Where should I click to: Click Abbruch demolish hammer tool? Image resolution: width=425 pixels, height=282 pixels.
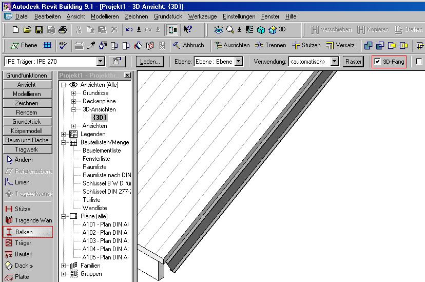(x=188, y=45)
